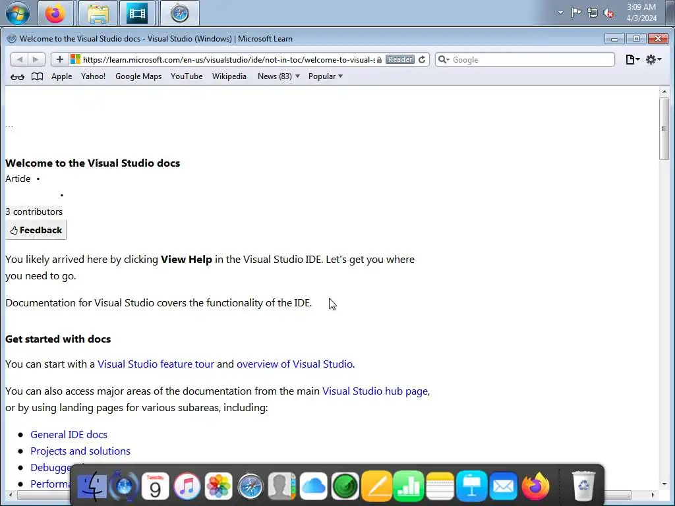Viewport: 675px width, 506px height.
Task: Open the Action Center flag icon
Action: [576, 13]
